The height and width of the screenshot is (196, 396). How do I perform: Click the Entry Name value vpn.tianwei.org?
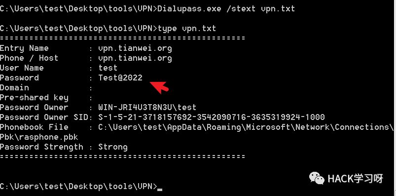(135, 48)
